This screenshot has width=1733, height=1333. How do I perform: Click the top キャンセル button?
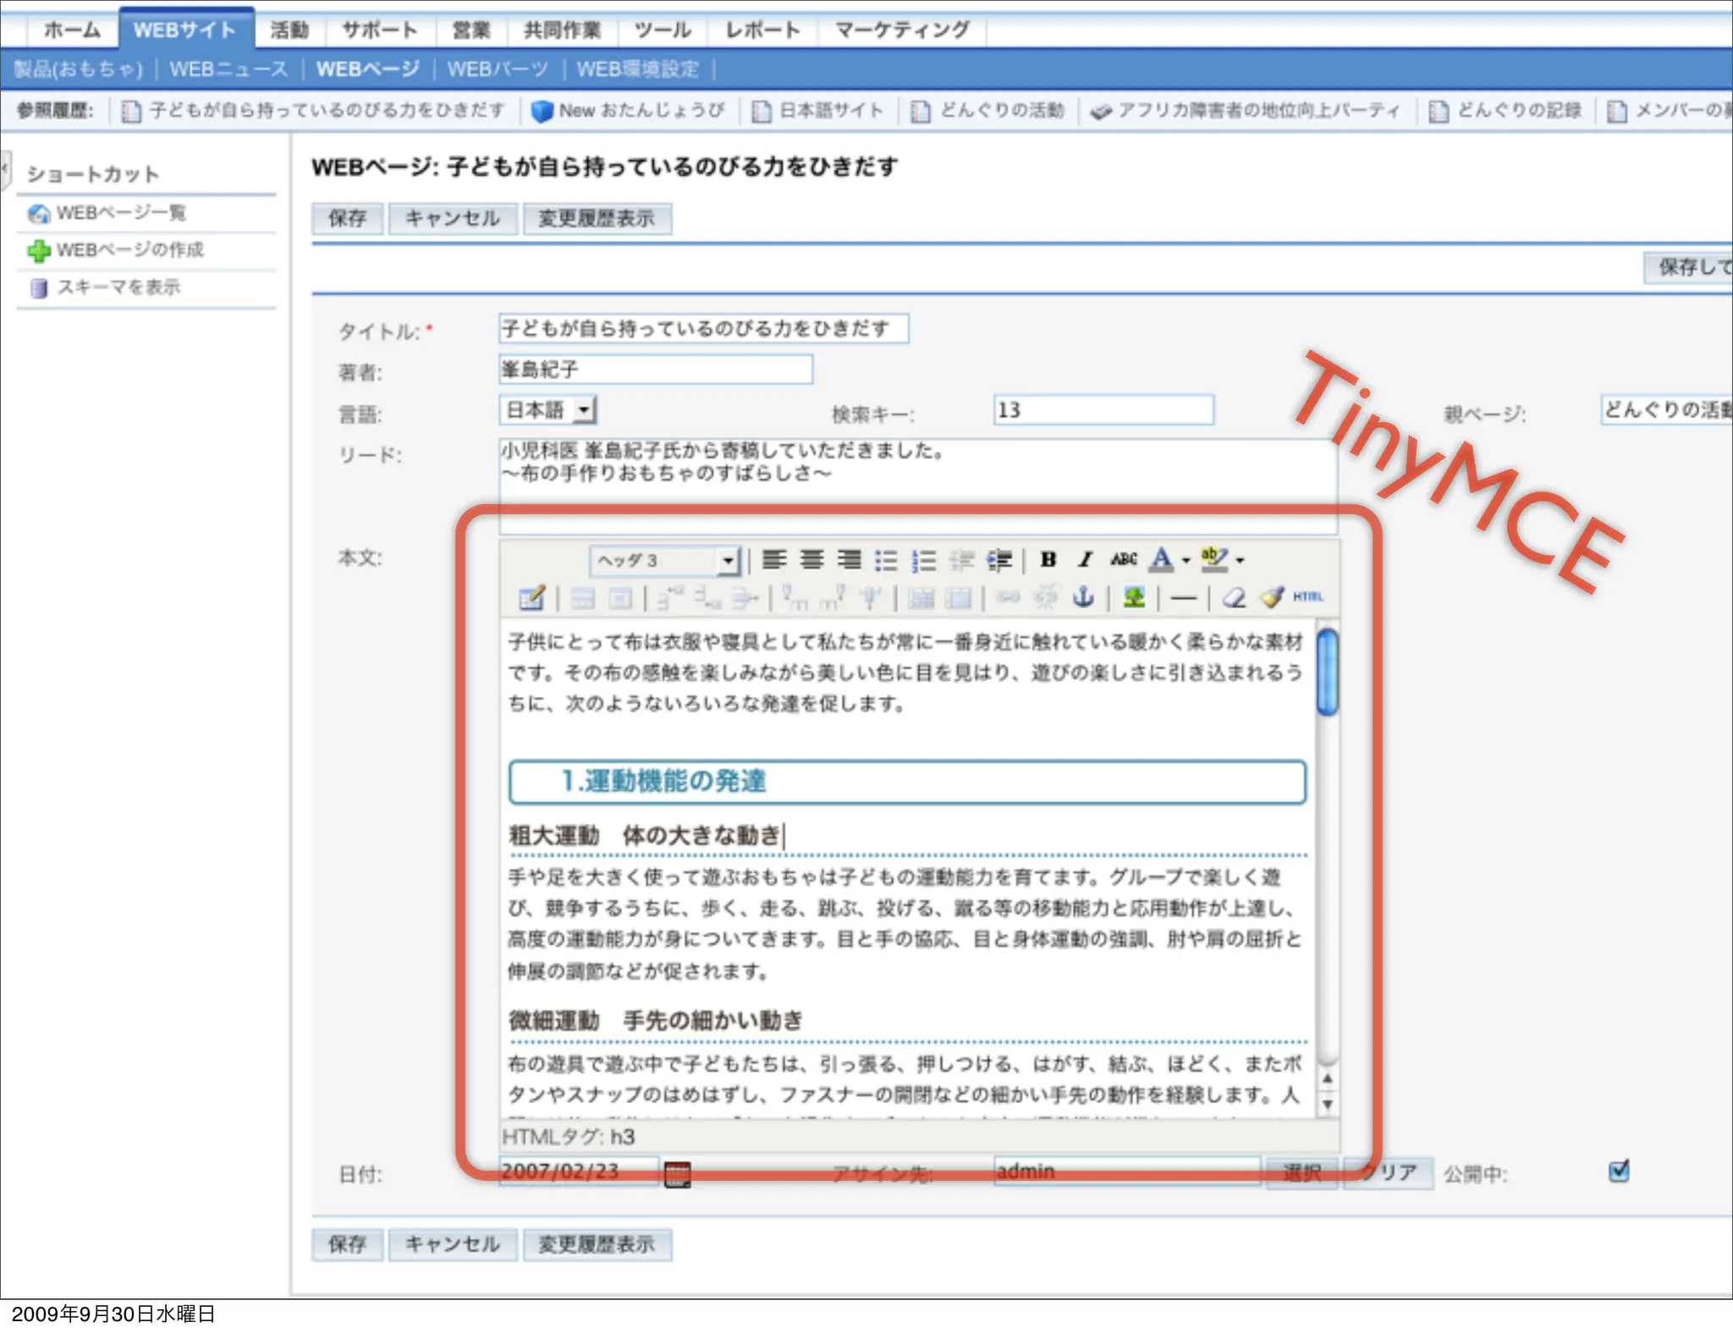[x=453, y=218]
